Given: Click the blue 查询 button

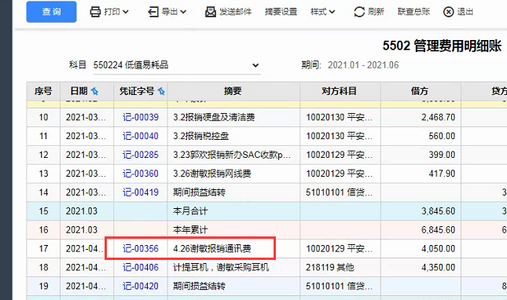Looking at the screenshot, I should [x=51, y=12].
